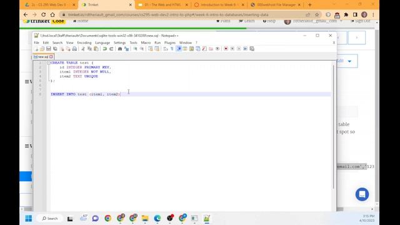Go to Chrome home page icon
Screen dimensions: 400x225
52,15
